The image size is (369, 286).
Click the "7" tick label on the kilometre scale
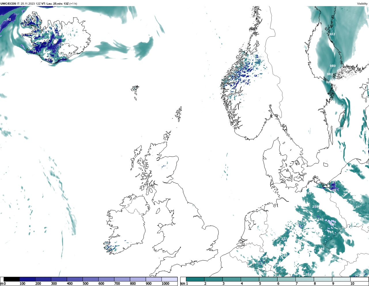[x=296, y=284]
